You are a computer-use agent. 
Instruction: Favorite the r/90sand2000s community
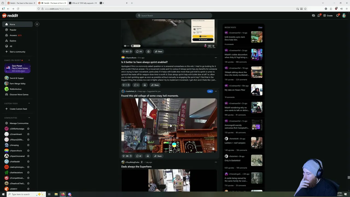pos(28,140)
